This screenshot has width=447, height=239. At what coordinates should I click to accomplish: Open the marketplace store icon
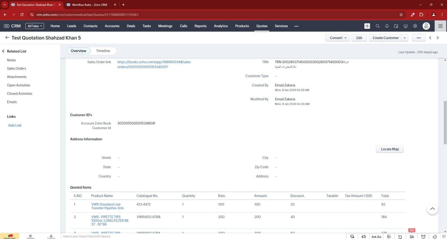click(406, 26)
